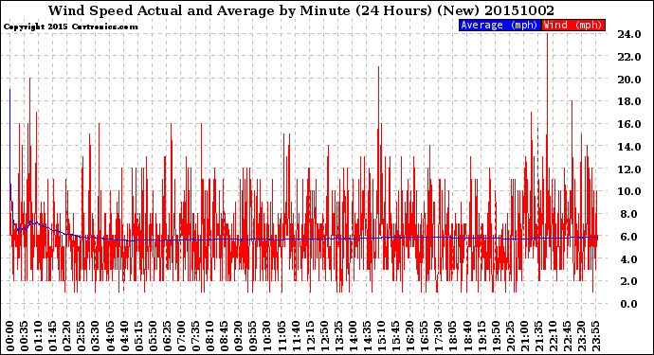
Task: Click the 0.0 y-axis label
Action: point(629,304)
